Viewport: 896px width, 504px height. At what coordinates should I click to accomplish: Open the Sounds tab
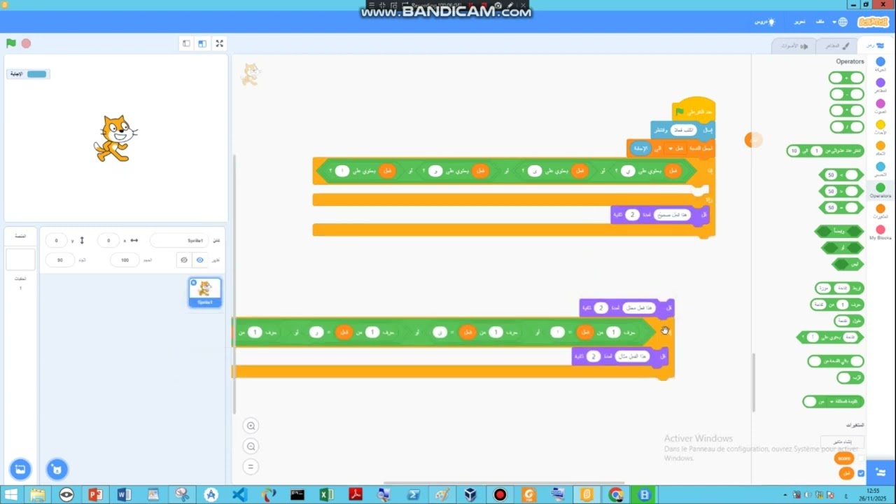click(794, 45)
